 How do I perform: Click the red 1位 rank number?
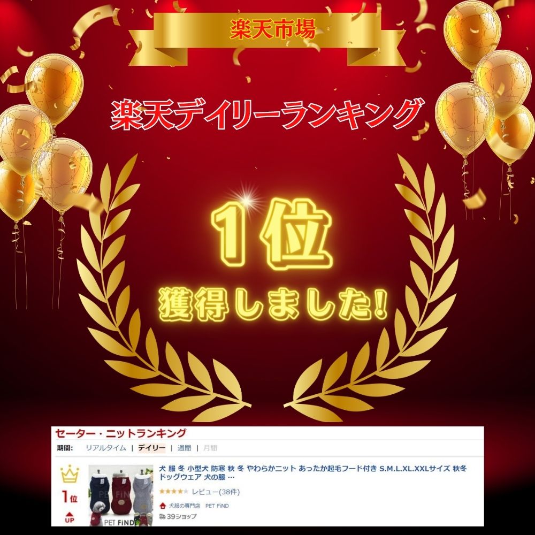[70, 497]
